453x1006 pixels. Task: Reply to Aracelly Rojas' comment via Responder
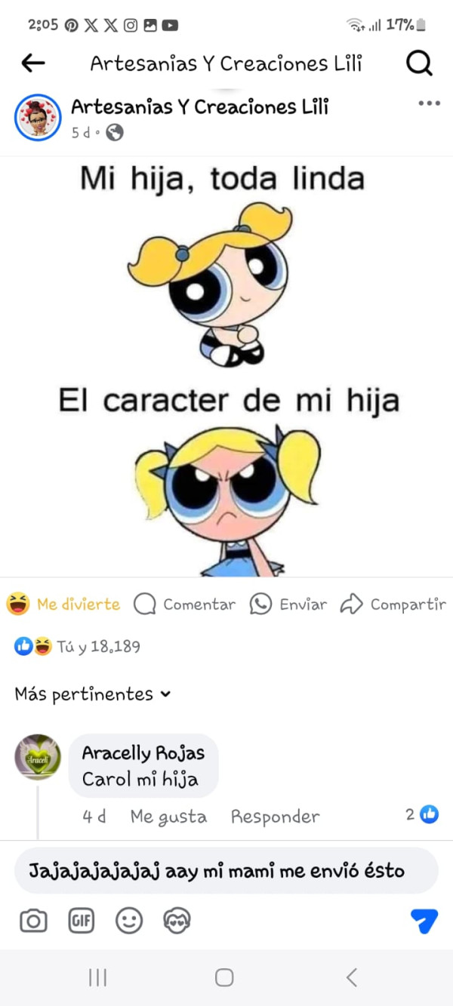tap(275, 817)
